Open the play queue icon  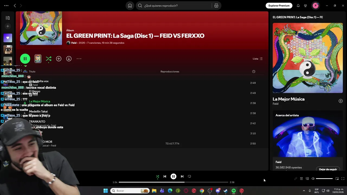(301, 179)
